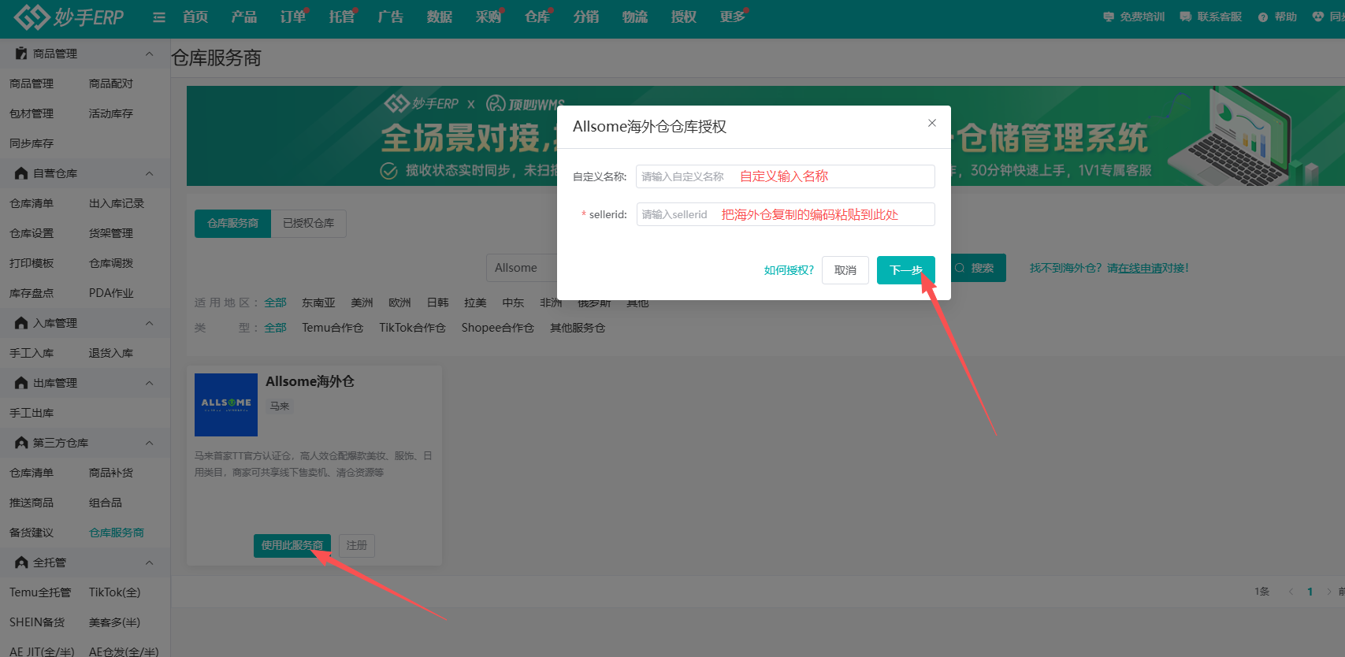Open 仓库调拨 in the sidebar
Image resolution: width=1345 pixels, height=657 pixels.
(111, 263)
